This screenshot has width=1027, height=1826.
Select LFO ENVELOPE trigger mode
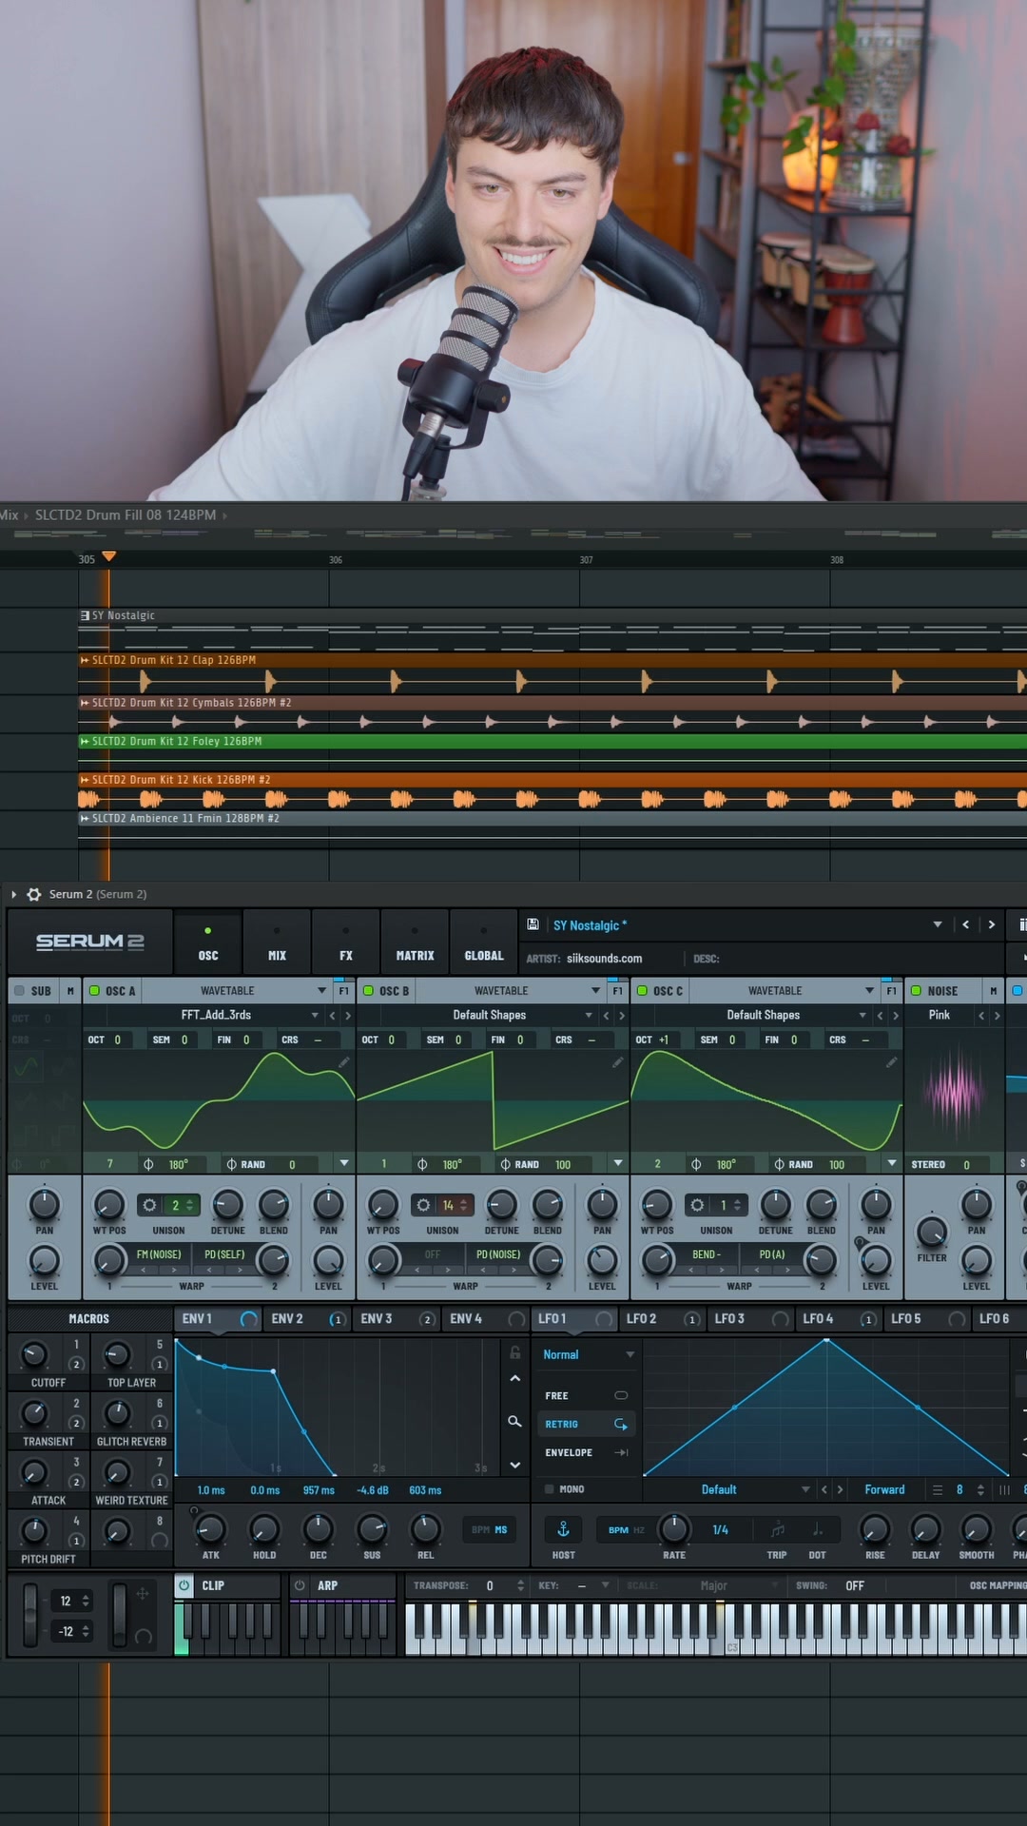tap(586, 1452)
